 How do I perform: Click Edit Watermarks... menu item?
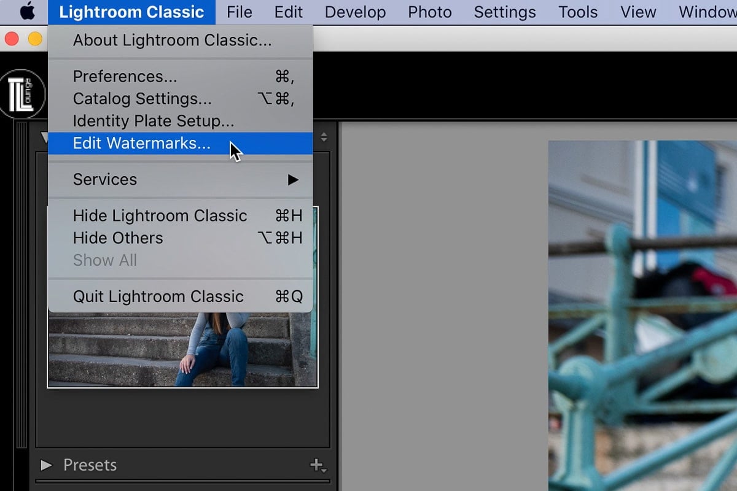(x=180, y=143)
